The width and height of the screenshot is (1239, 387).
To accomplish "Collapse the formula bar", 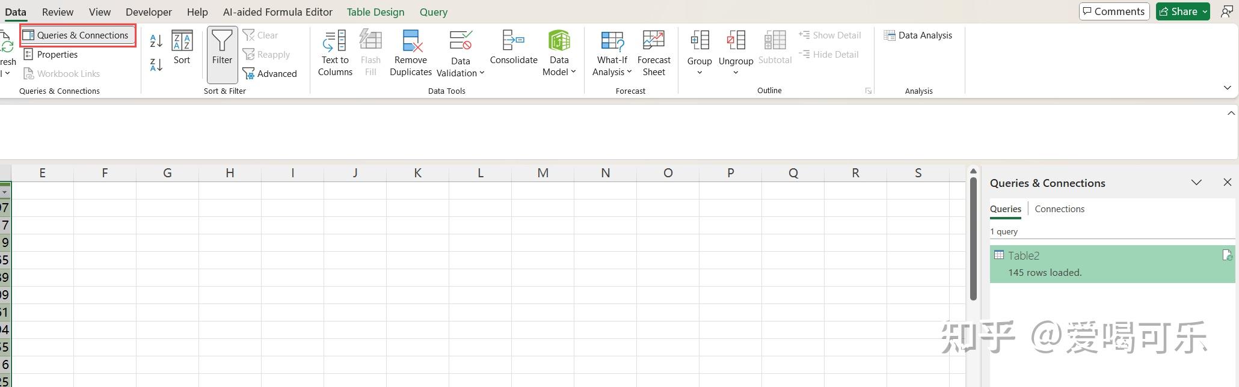I will tap(1231, 113).
